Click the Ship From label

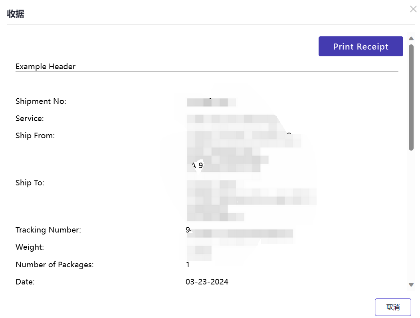(35, 136)
